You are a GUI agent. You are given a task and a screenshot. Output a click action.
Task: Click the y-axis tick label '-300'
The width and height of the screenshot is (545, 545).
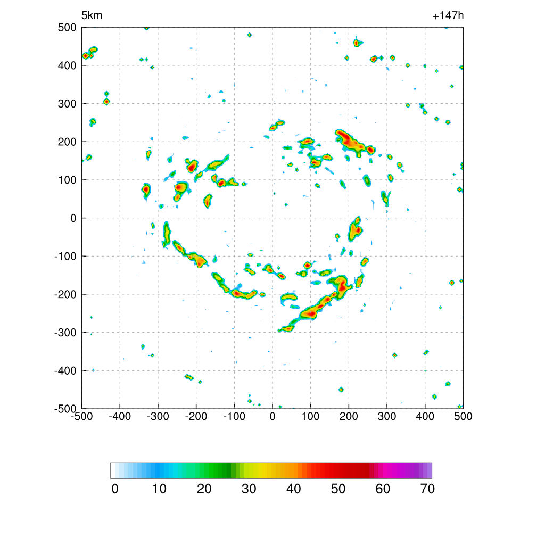coord(65,333)
